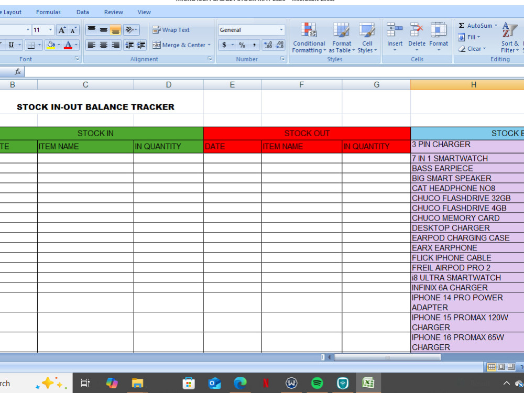Viewport: 524px width, 393px height.
Task: Switch to the Data tab
Action: tap(83, 12)
